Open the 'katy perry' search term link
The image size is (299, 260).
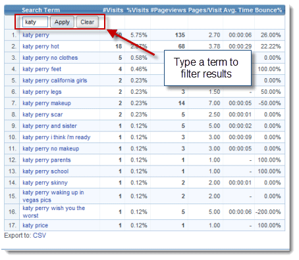(x=36, y=35)
